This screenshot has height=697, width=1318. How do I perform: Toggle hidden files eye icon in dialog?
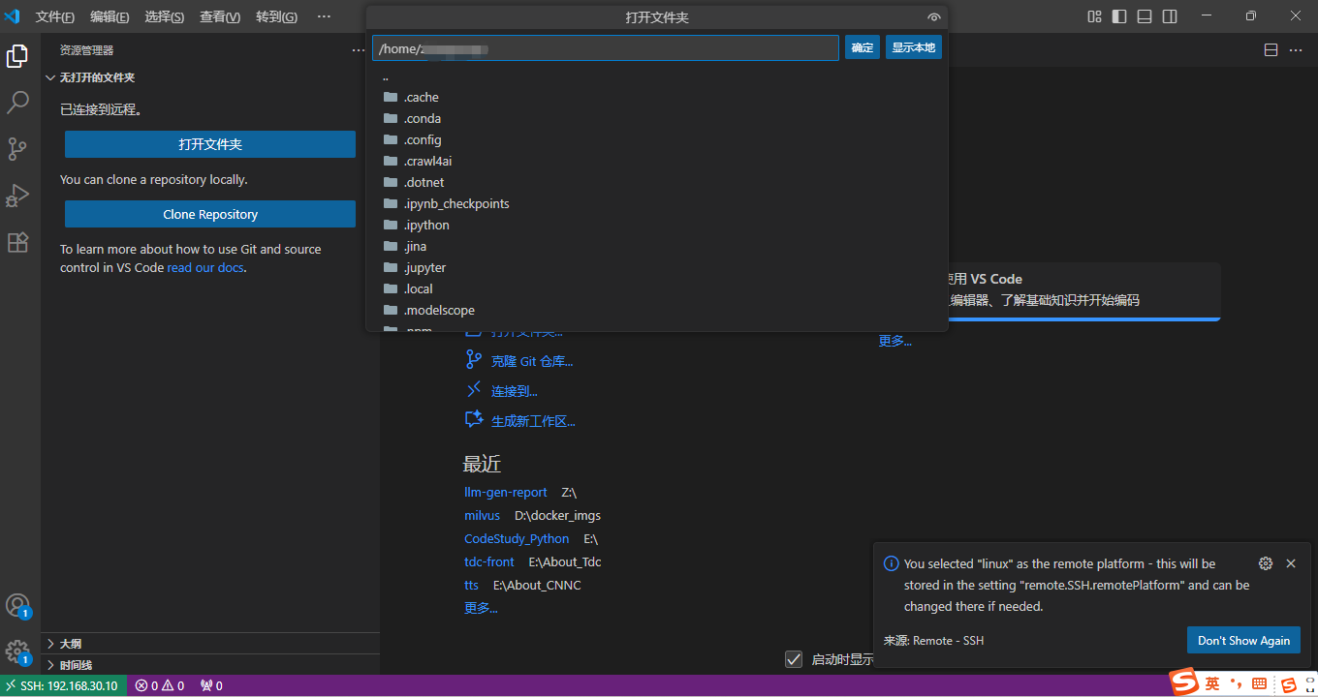[x=933, y=17]
